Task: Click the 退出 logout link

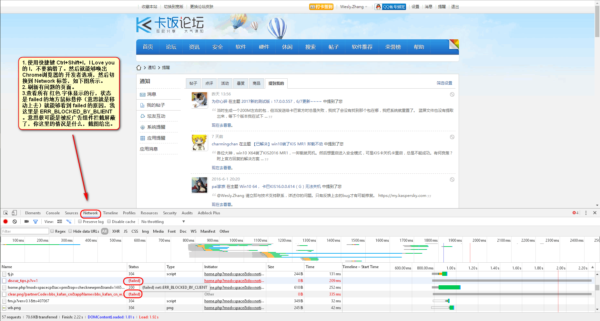Action: click(x=455, y=7)
